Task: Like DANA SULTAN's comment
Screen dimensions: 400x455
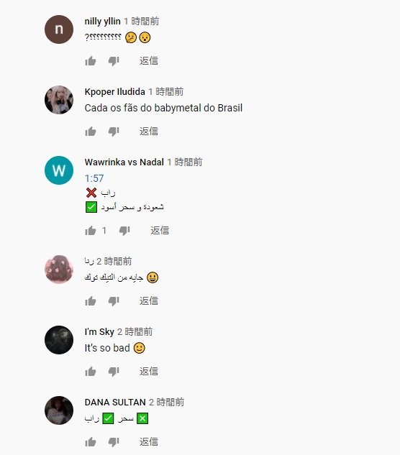Action: [x=91, y=442]
